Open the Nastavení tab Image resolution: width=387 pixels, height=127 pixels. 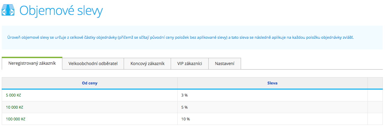click(x=225, y=64)
